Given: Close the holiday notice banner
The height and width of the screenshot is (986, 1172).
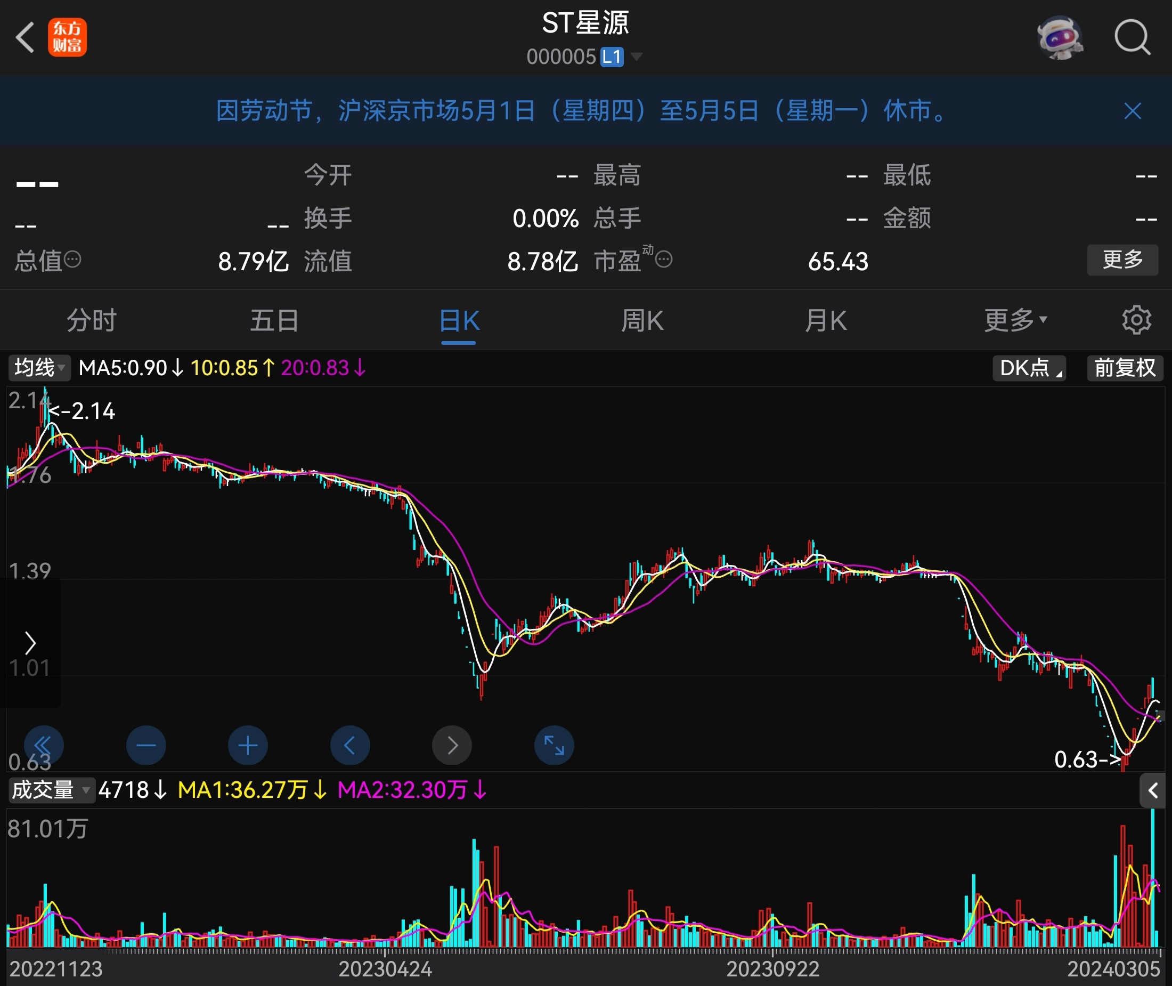Looking at the screenshot, I should (x=1133, y=111).
